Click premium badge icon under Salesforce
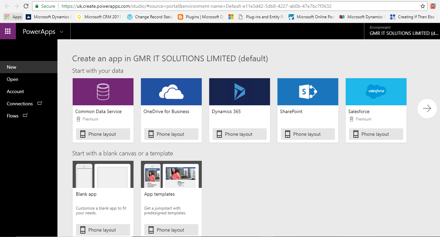The image size is (440, 237). click(351, 119)
